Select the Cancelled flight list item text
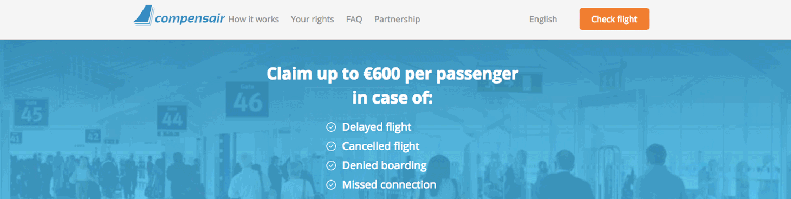The image size is (791, 199). coord(381,146)
